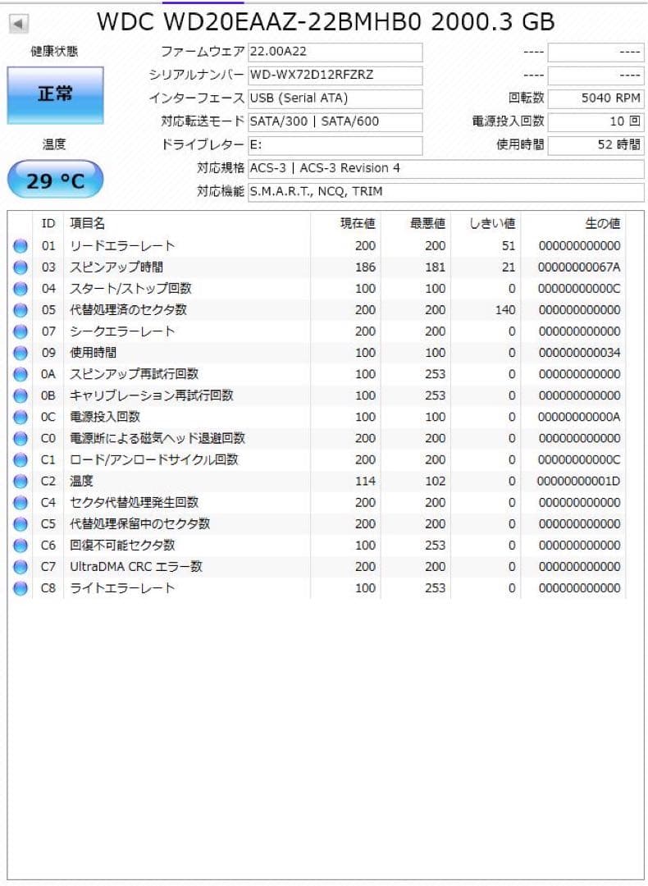This screenshot has height=886, width=648.
Task: Click status orb for ロード/アンロードサイクル回数 row
Action: coord(21,460)
